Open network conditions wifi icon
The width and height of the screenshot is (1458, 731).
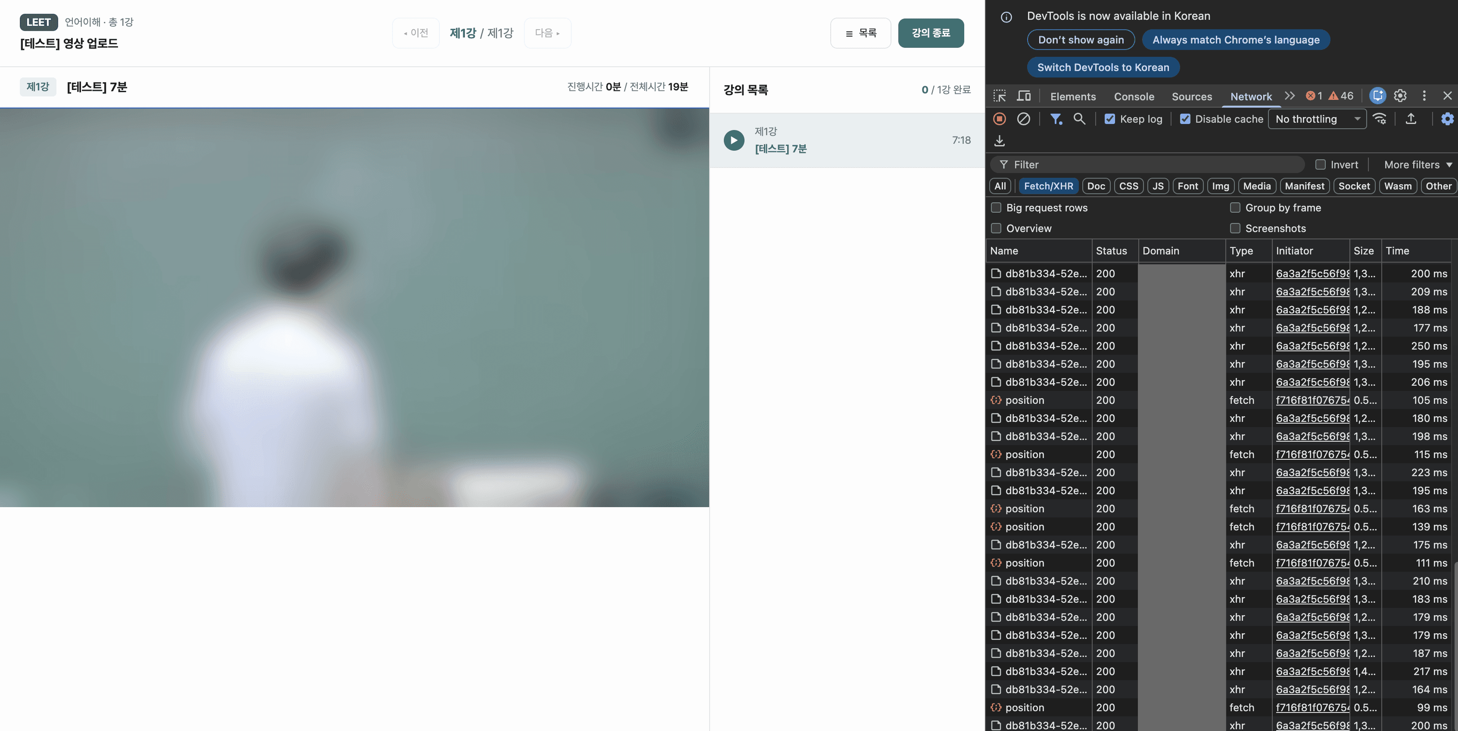coord(1380,119)
